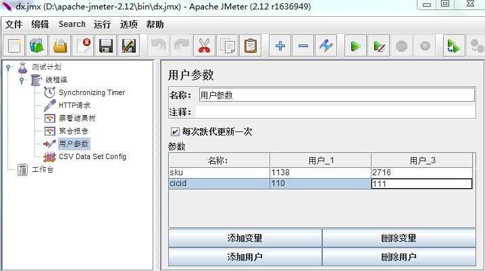Select the HTTP请求 sampler pipette icon
Image resolution: width=485 pixels, height=271 pixels.
pyautogui.click(x=49, y=105)
